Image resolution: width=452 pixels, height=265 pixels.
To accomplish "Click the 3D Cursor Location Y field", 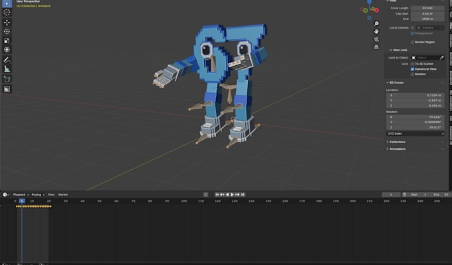I will (415, 101).
